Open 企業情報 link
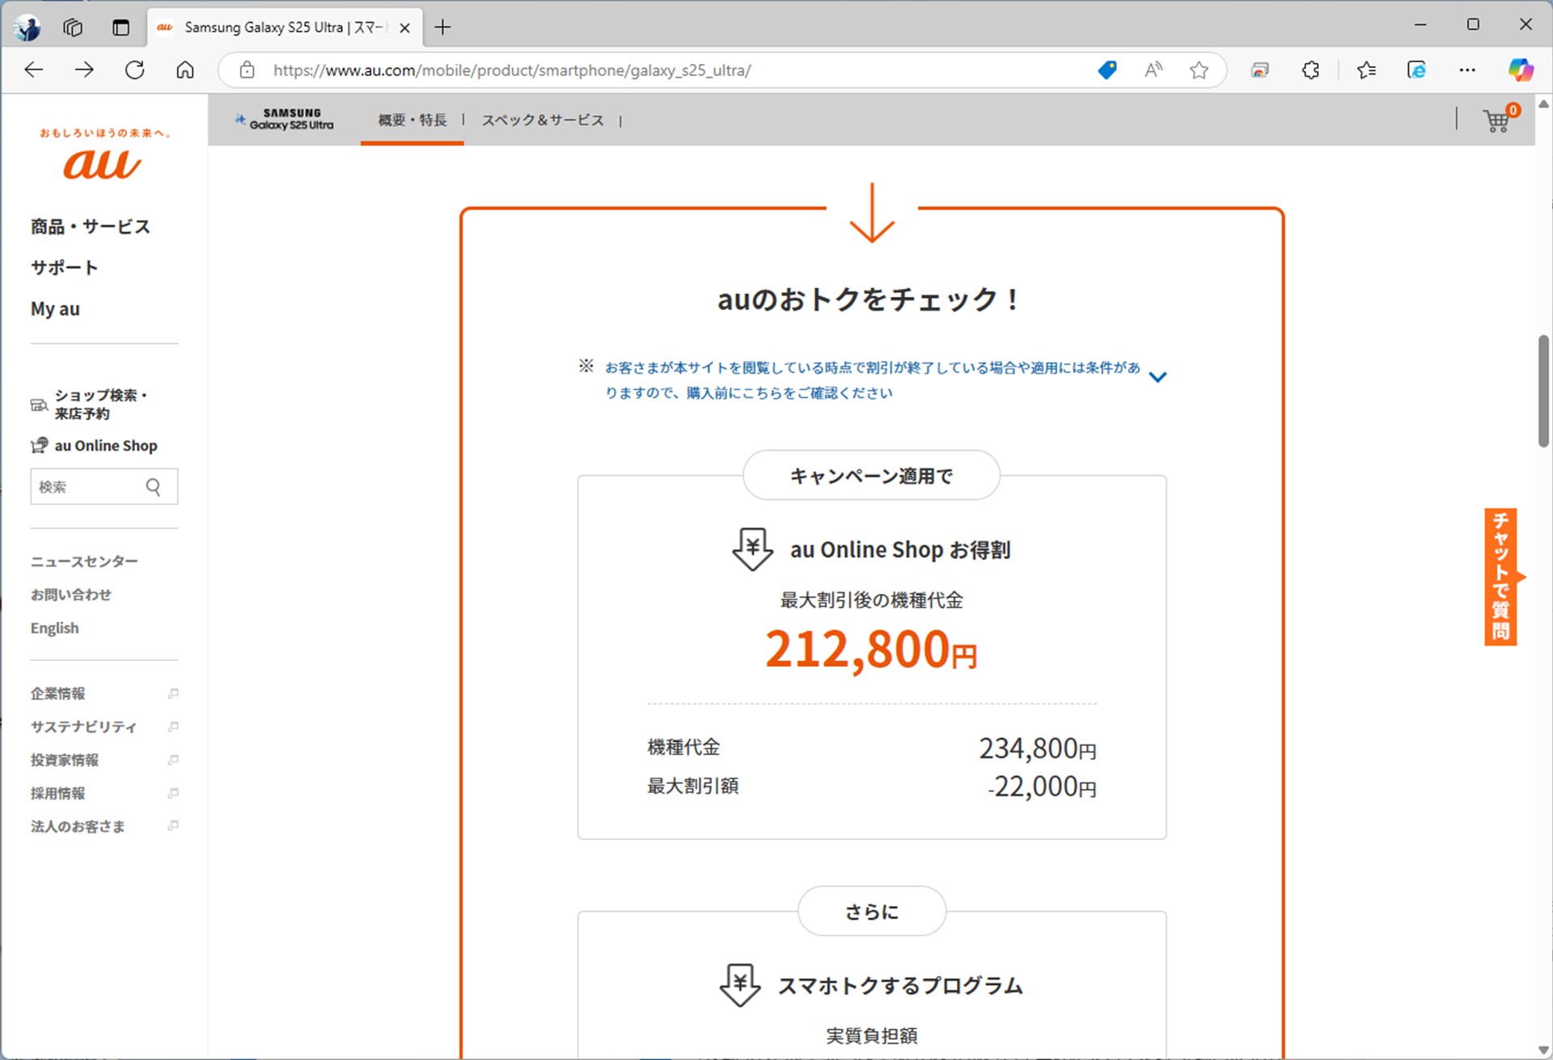This screenshot has width=1553, height=1060. pyautogui.click(x=57, y=693)
